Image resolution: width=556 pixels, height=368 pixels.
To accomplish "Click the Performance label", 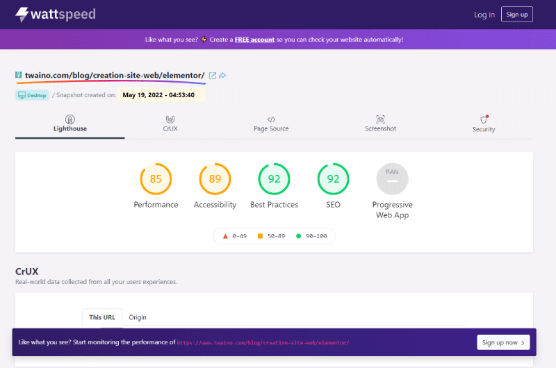I will point(156,205).
